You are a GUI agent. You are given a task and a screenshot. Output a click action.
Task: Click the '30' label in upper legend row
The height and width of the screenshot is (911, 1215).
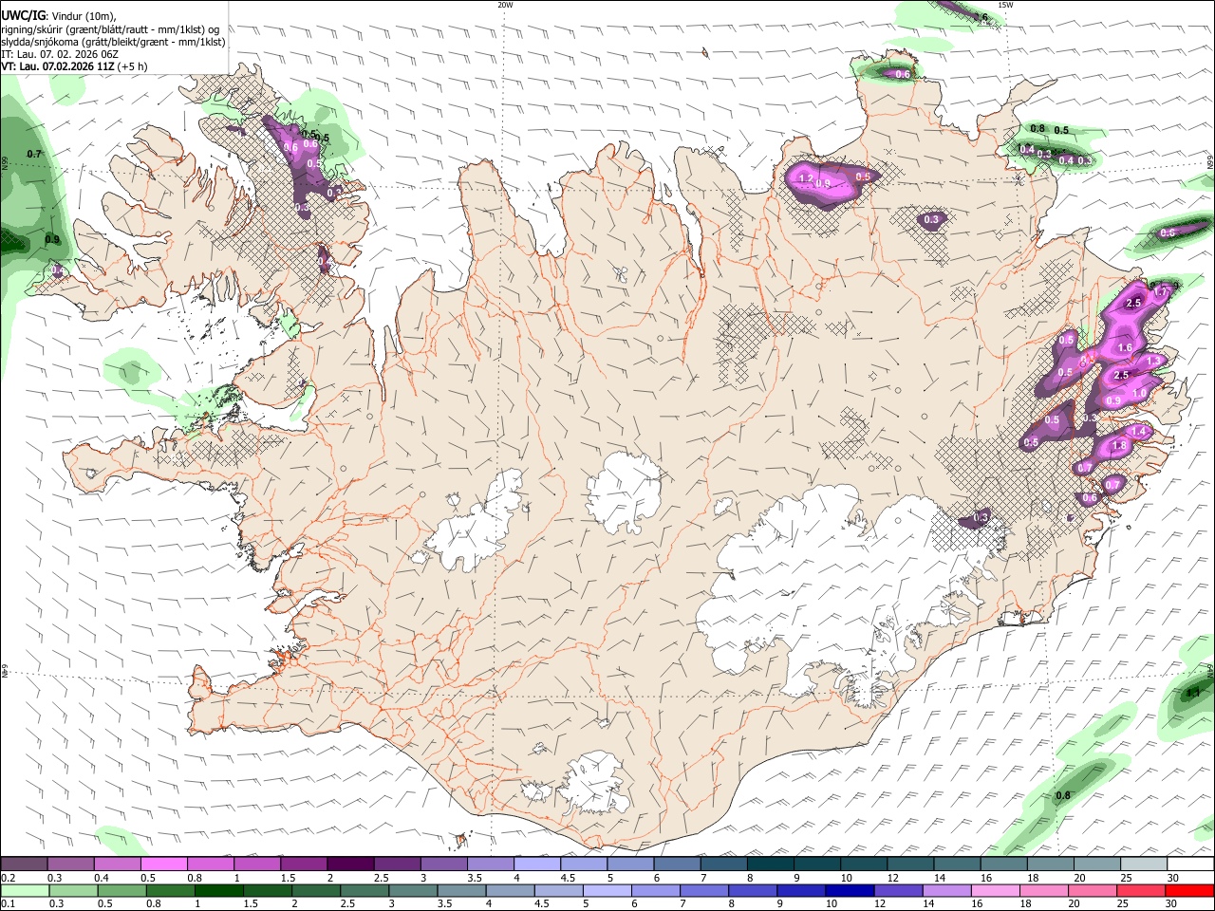[x=1173, y=878]
